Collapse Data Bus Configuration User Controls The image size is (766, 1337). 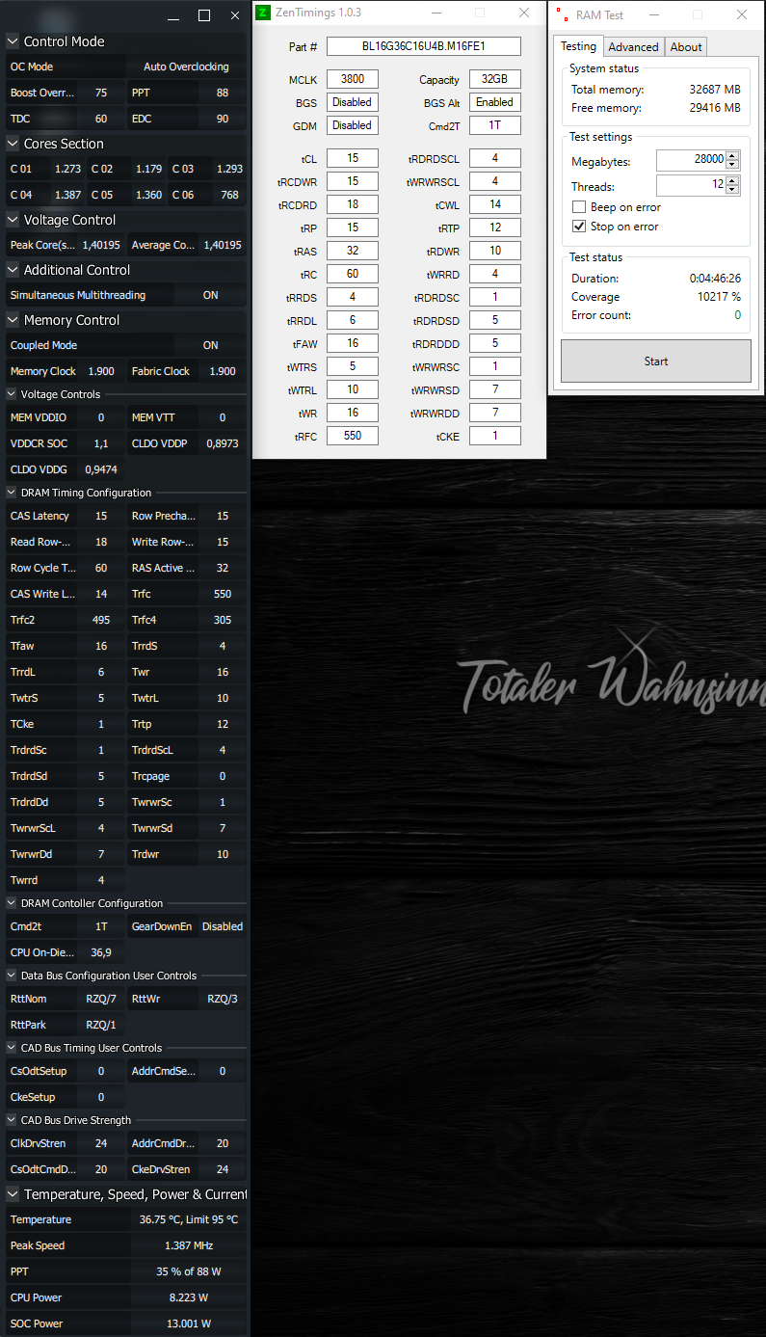12,976
